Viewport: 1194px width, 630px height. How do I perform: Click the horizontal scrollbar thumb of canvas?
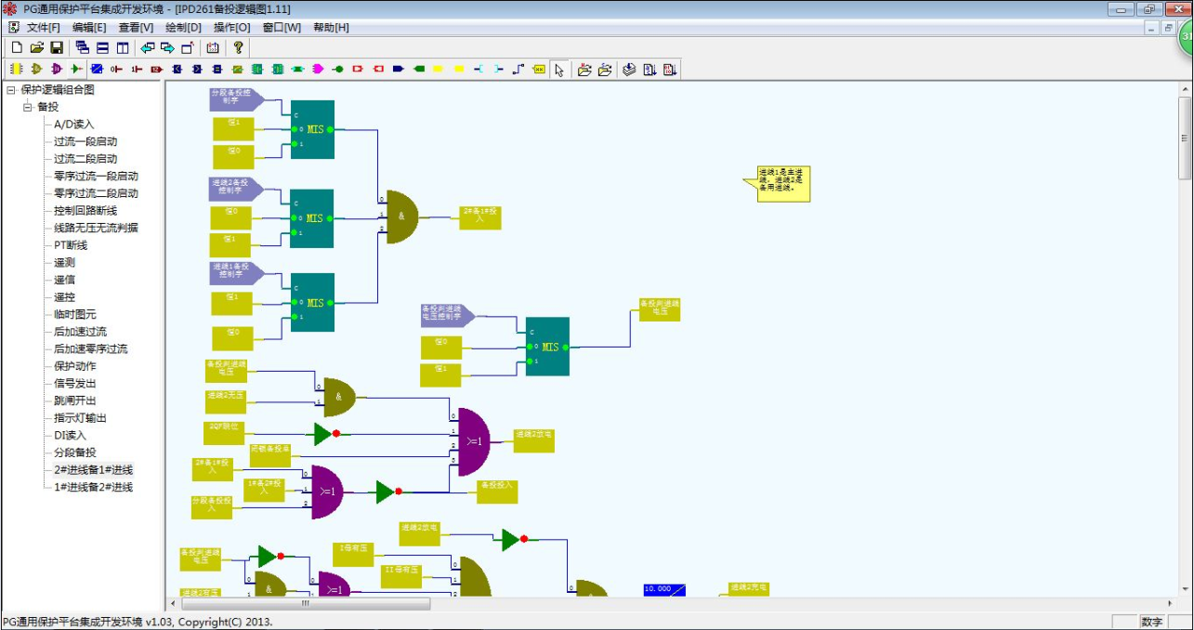click(x=304, y=603)
